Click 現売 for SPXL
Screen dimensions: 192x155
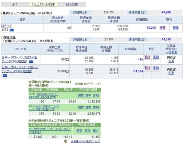(88, 95)
